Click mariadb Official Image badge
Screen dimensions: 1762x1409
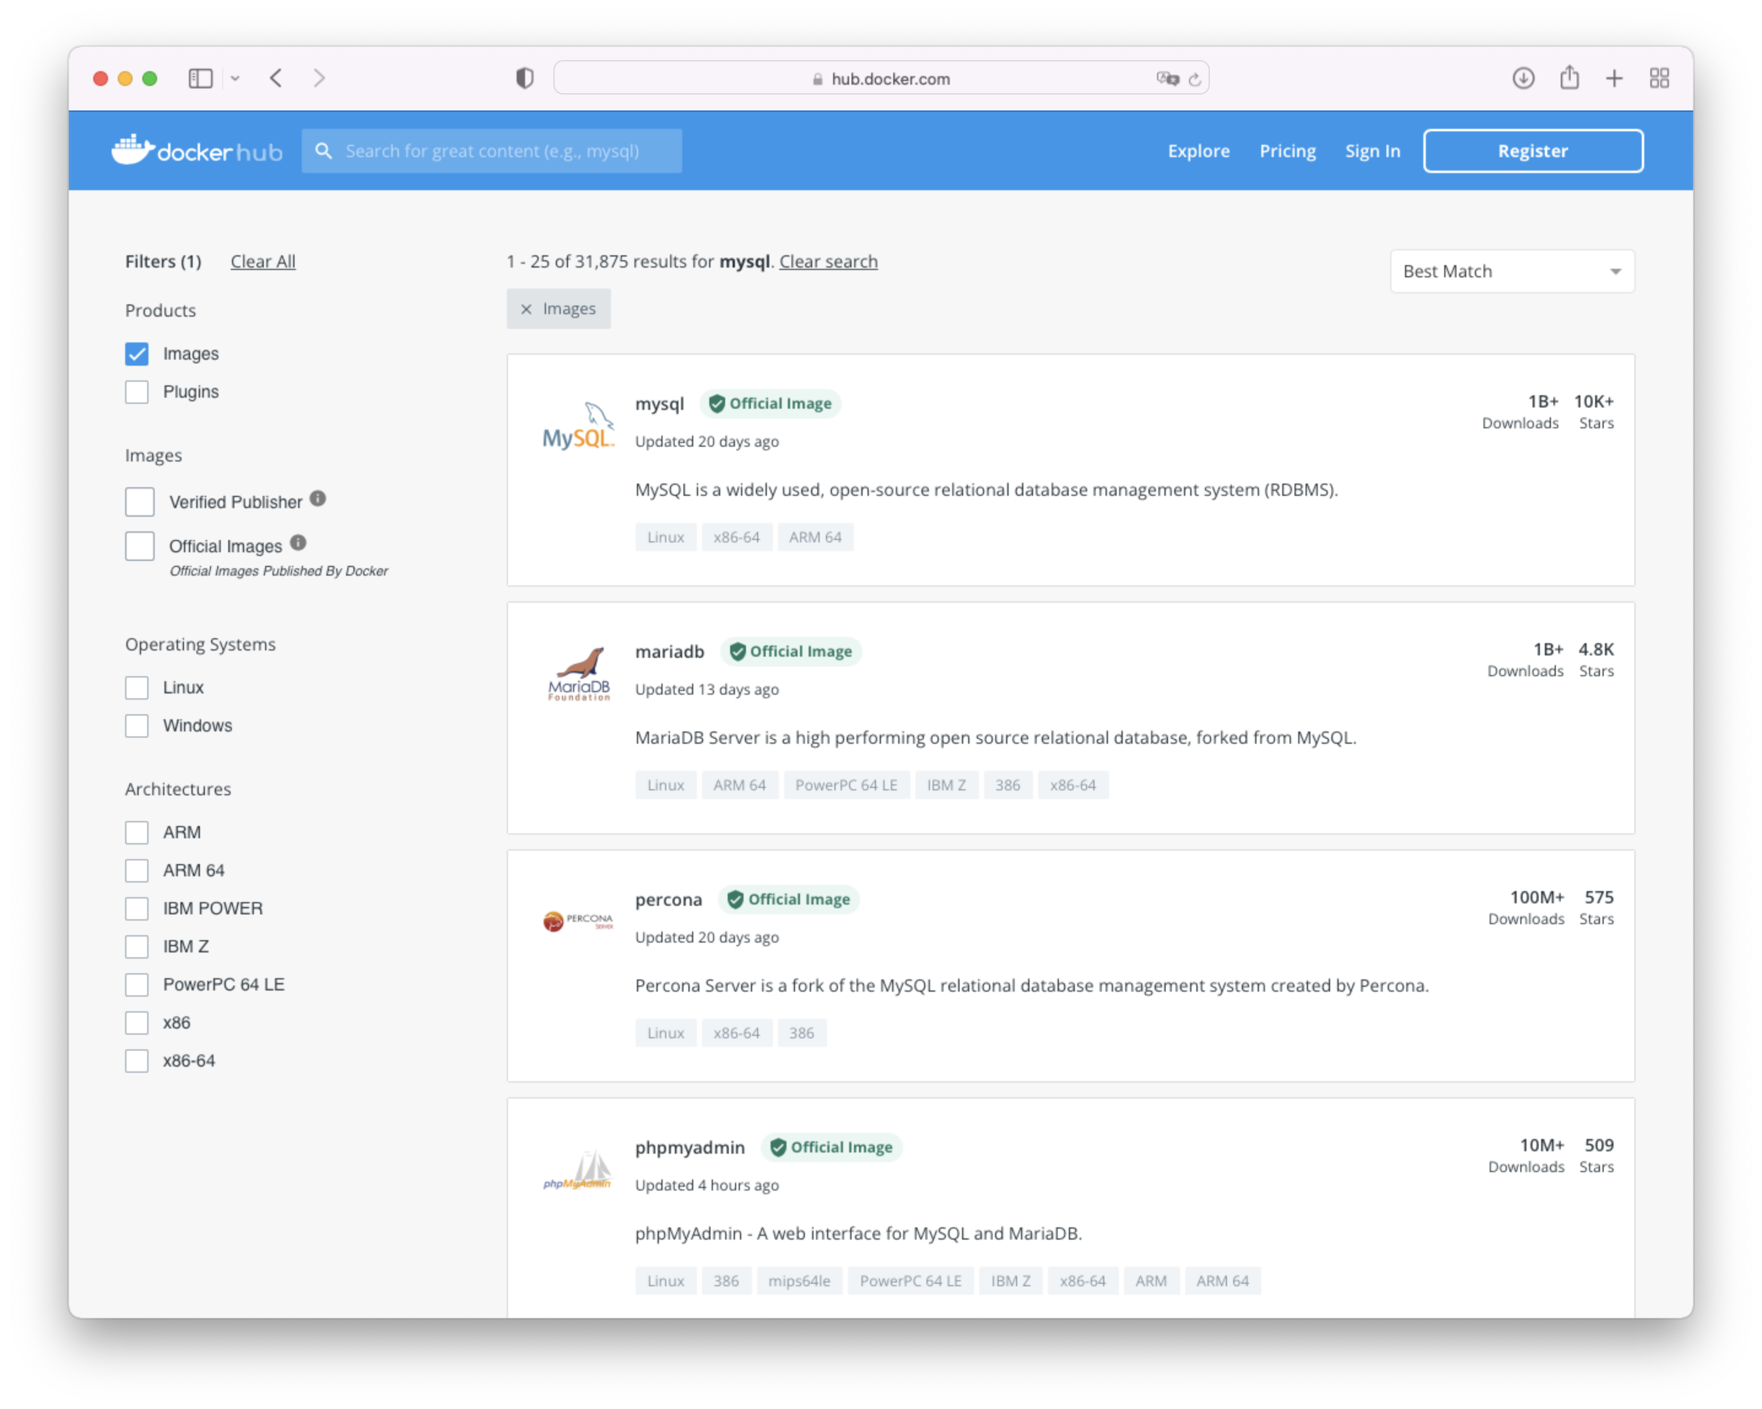coord(791,651)
